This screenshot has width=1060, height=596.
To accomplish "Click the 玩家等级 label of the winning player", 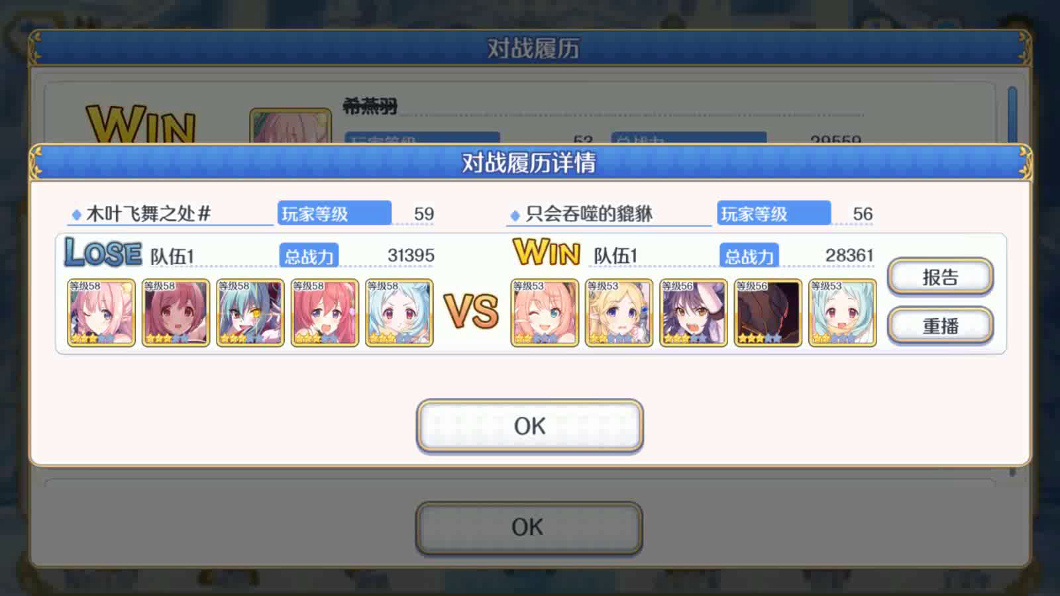I will click(x=773, y=213).
